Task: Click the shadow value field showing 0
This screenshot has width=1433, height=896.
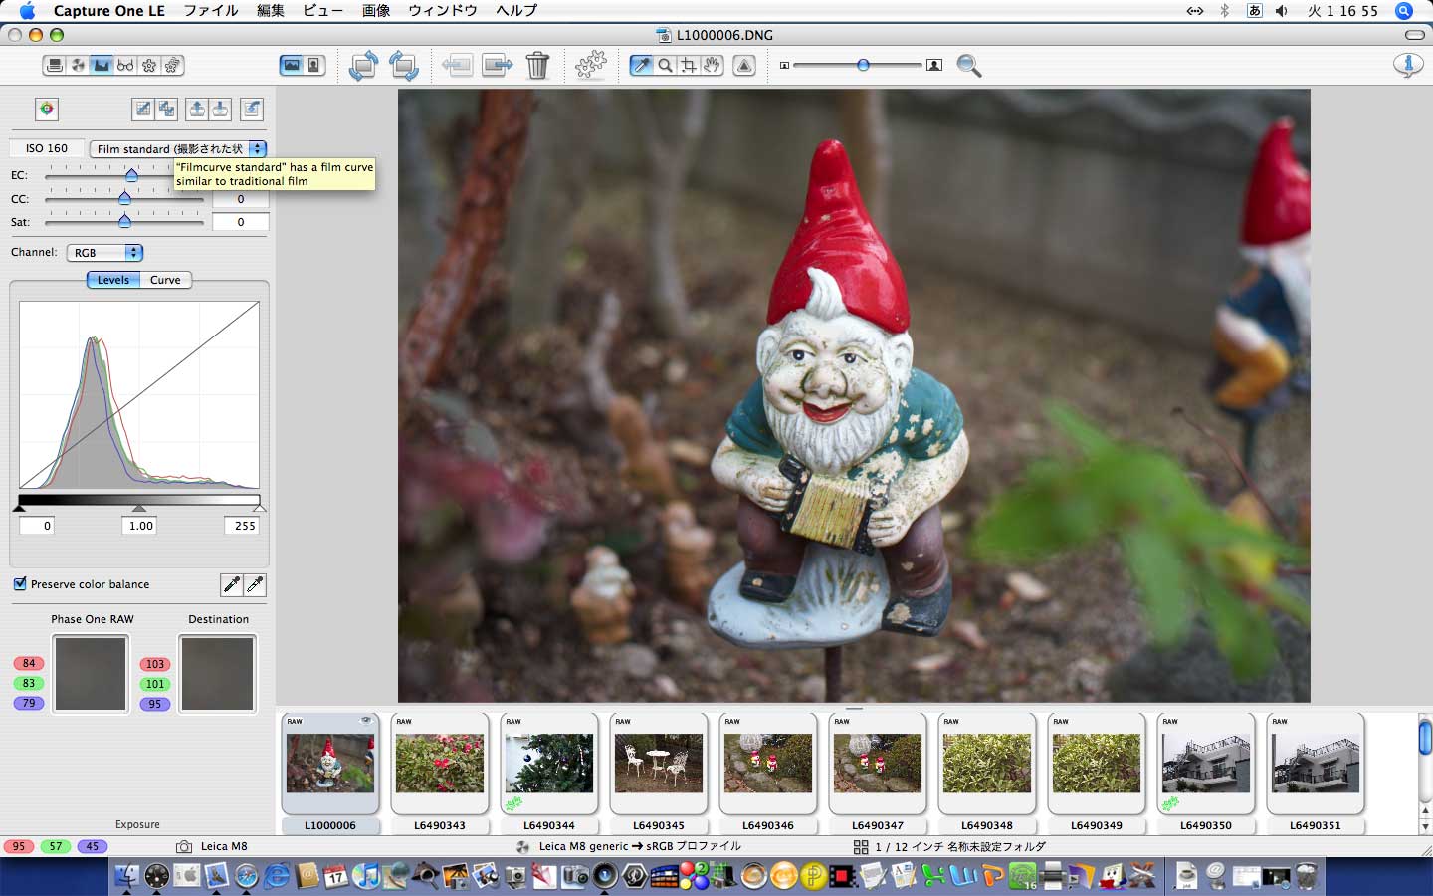Action: point(37,526)
